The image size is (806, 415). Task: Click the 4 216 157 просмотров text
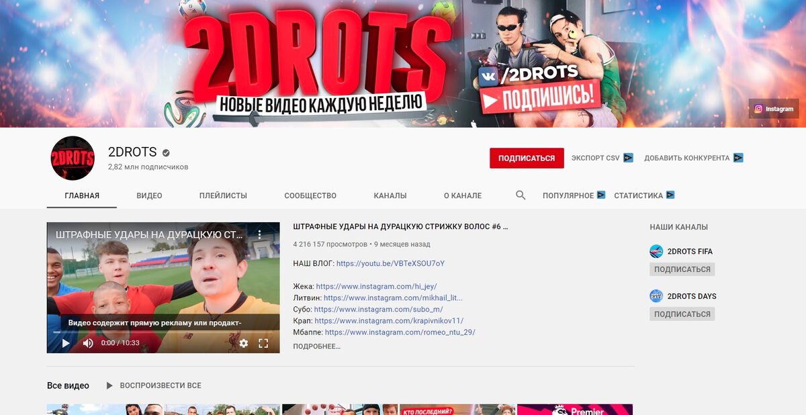(330, 244)
